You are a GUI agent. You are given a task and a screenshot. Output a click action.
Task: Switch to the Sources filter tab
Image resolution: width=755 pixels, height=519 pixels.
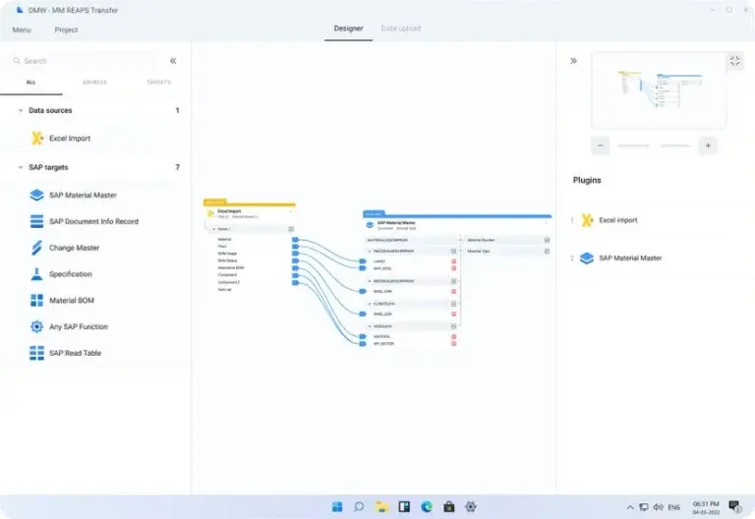coord(94,83)
